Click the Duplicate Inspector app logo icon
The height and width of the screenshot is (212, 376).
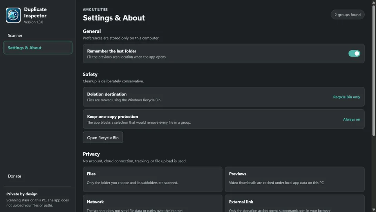click(13, 15)
